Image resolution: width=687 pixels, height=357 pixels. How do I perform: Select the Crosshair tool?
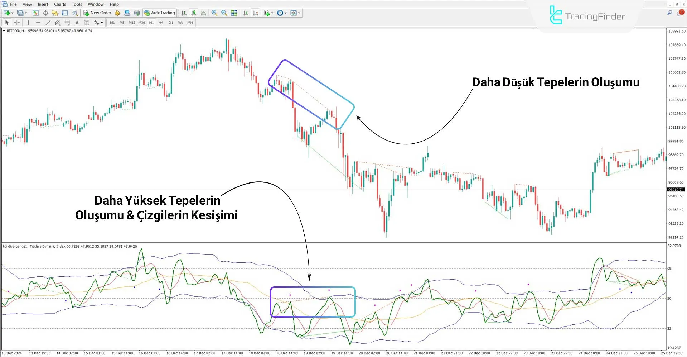(17, 23)
